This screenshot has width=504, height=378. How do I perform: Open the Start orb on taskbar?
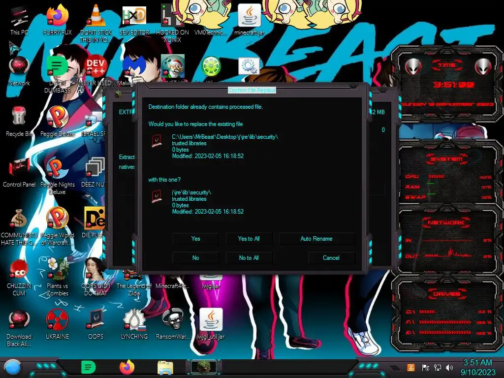click(12, 367)
